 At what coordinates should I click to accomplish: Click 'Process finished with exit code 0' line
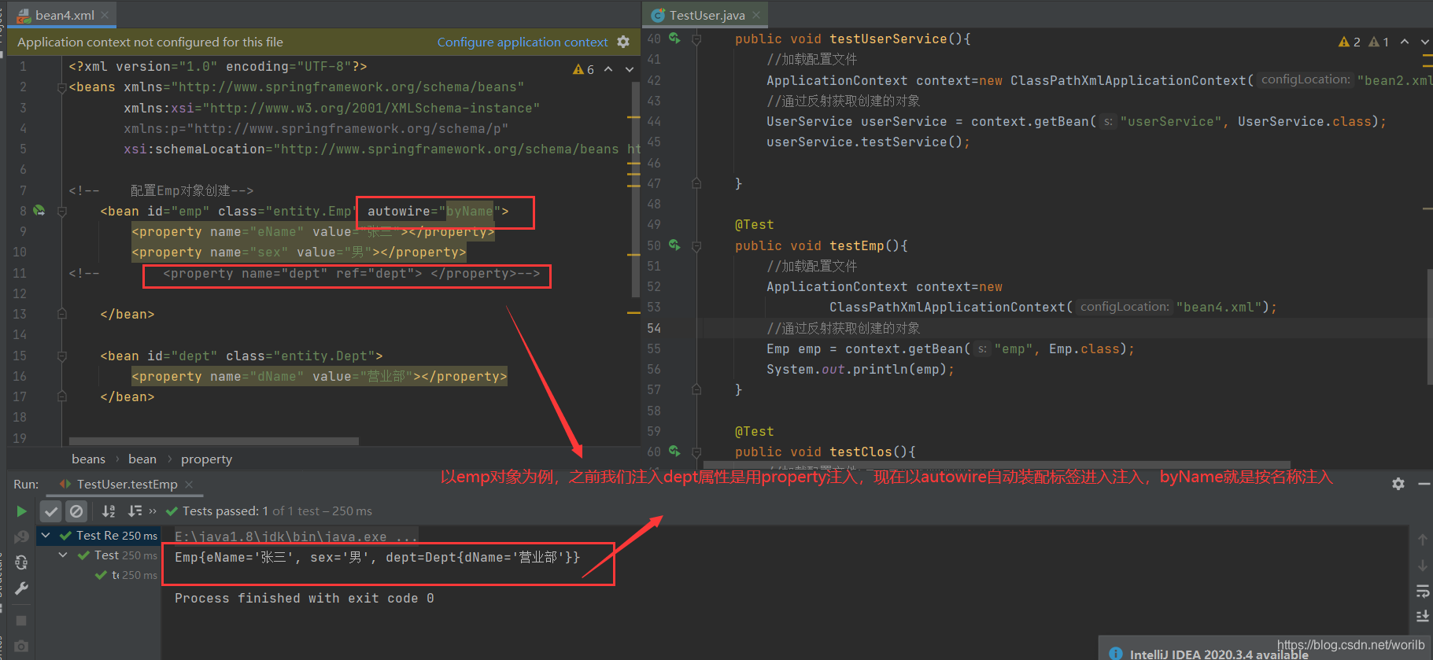(x=304, y=599)
